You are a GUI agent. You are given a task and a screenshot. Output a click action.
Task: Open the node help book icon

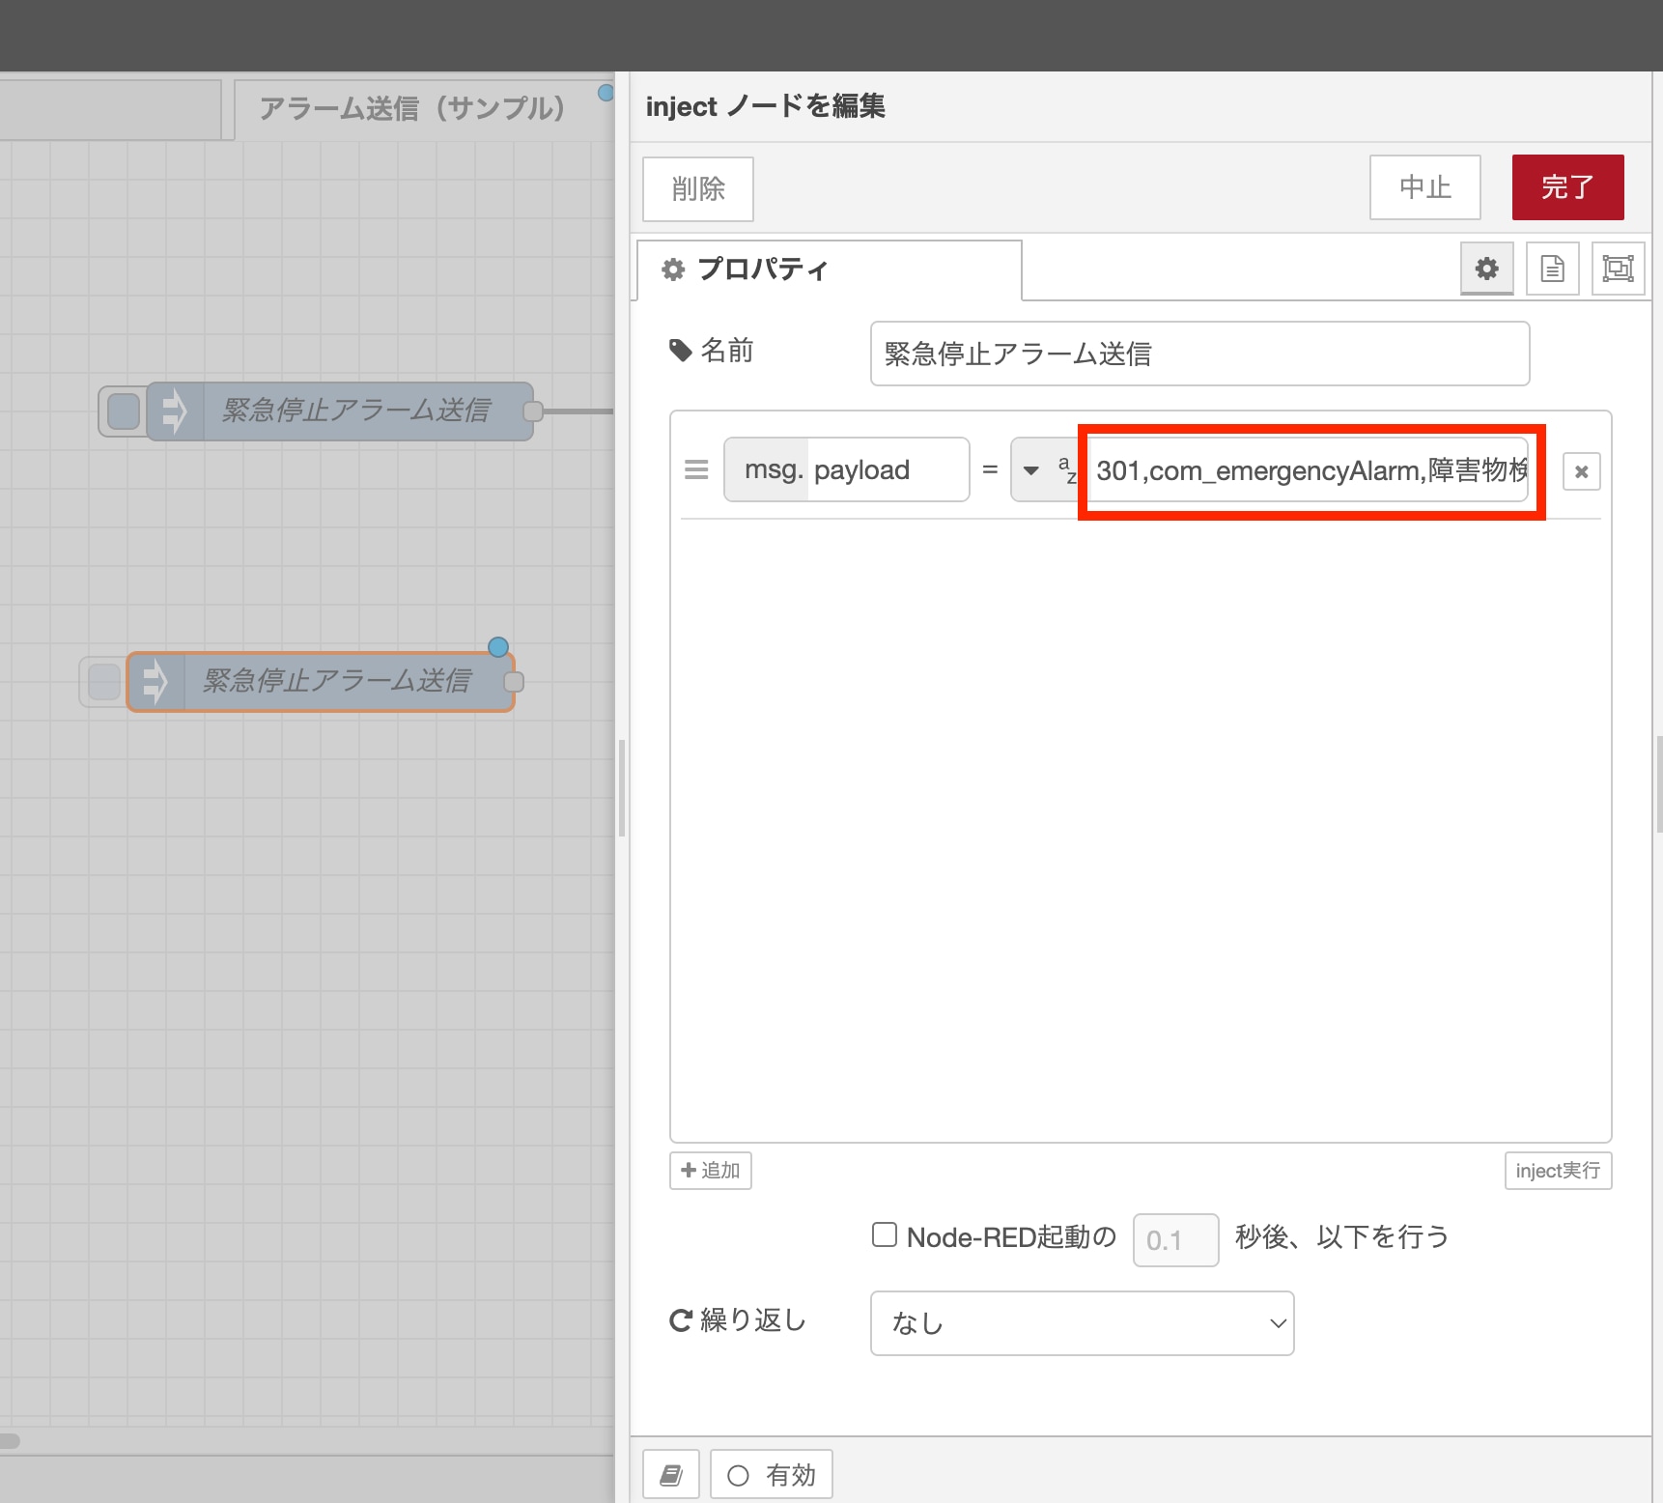click(x=671, y=1475)
